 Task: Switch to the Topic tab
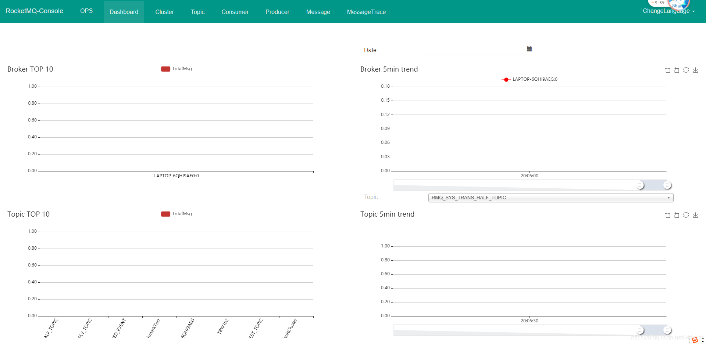(x=197, y=12)
